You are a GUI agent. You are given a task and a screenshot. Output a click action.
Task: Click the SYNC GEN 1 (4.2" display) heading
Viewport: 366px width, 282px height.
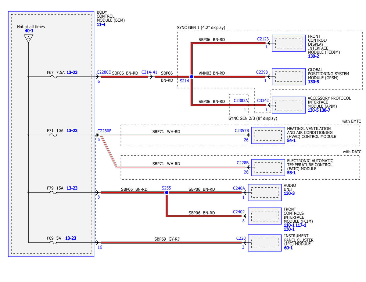(201, 28)
